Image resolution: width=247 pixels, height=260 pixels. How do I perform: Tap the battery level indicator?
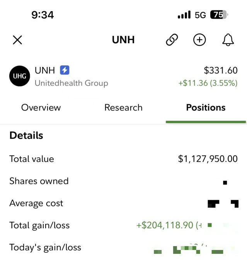[x=219, y=15]
